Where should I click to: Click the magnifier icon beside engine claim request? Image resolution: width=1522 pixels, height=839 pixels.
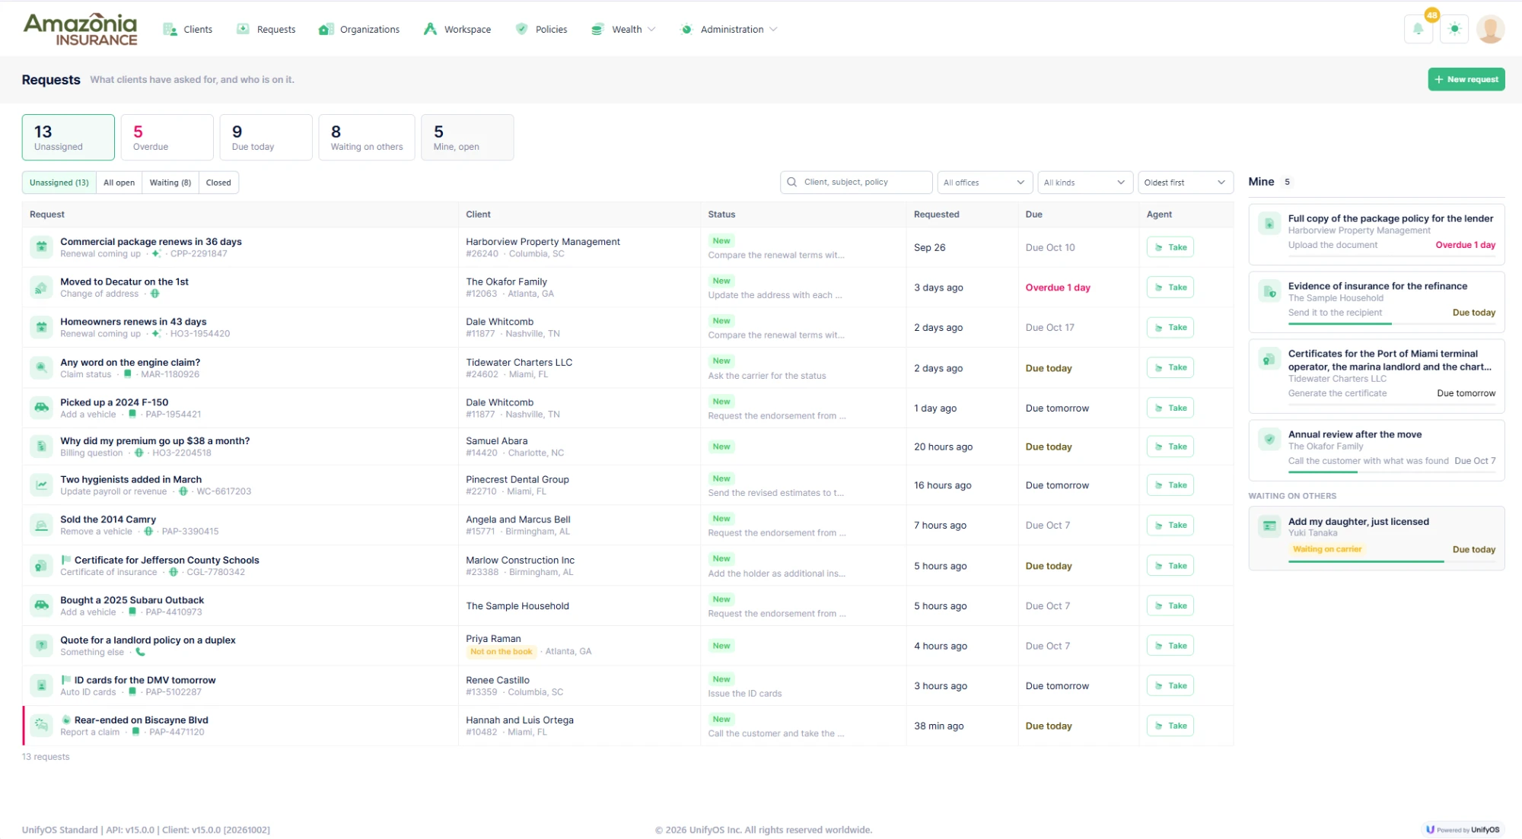coord(41,368)
